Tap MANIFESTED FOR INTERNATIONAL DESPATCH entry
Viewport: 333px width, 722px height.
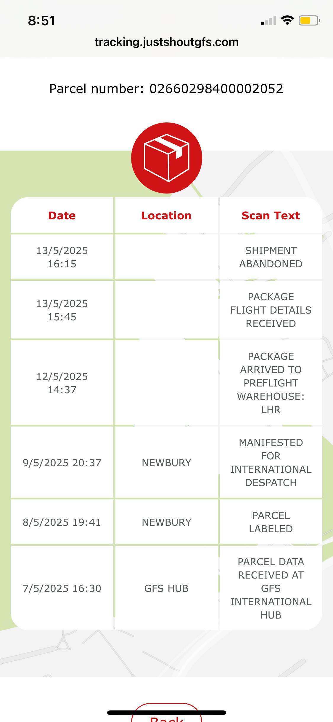(x=271, y=462)
